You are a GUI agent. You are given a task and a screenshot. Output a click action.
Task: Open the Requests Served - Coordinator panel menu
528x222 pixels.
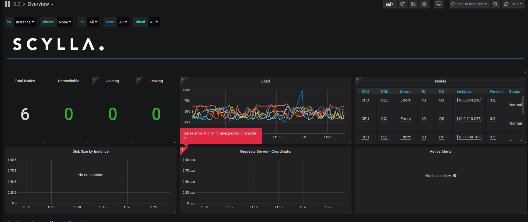point(266,152)
